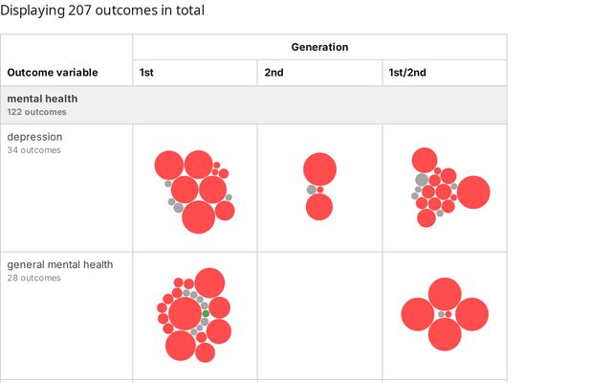Open the "general mental health" row label
The image size is (612, 383).
(60, 265)
